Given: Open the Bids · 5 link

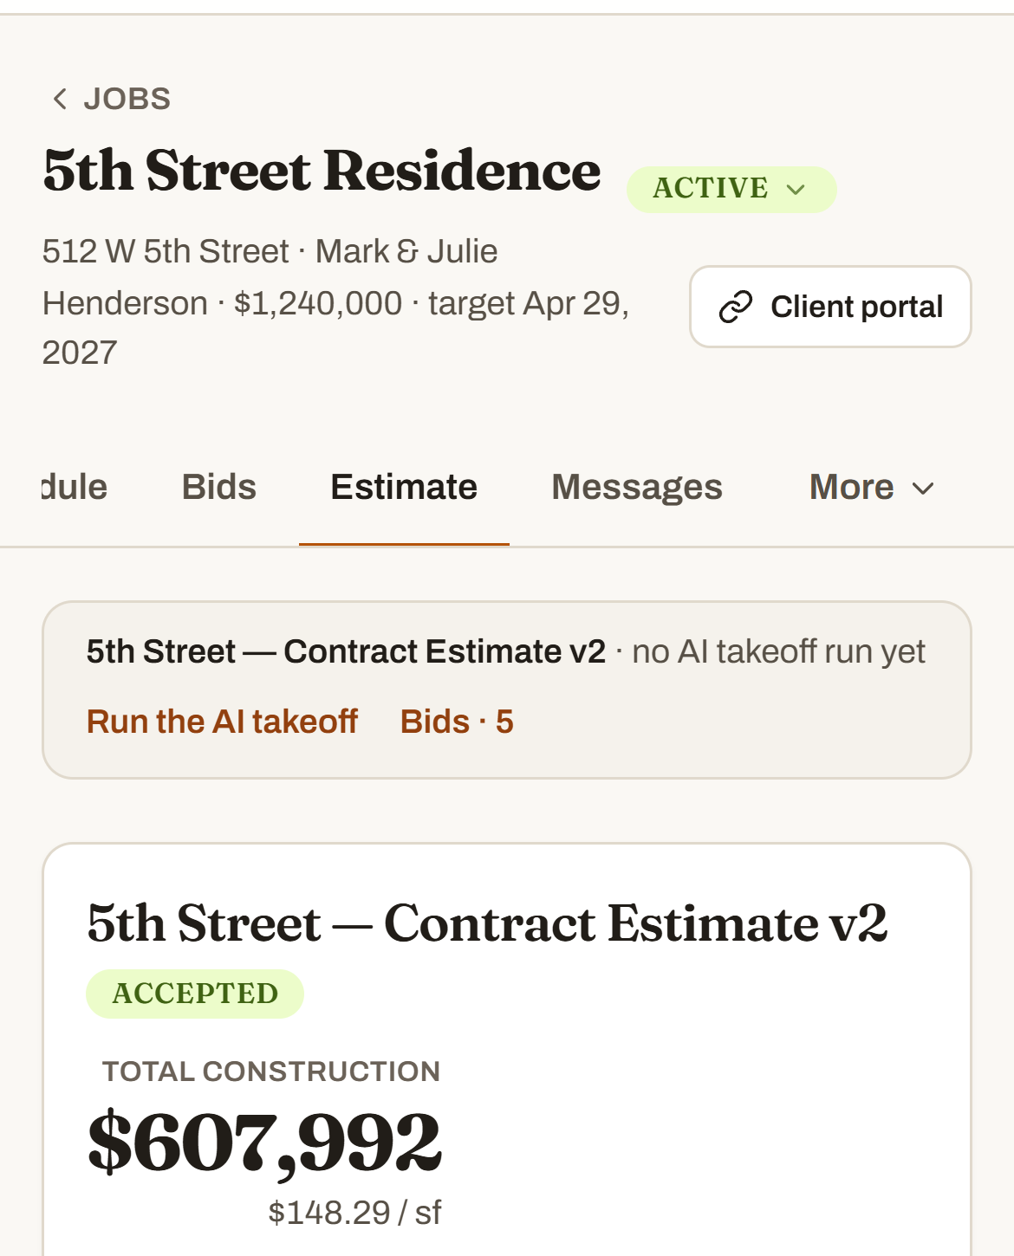Looking at the screenshot, I should [457, 722].
